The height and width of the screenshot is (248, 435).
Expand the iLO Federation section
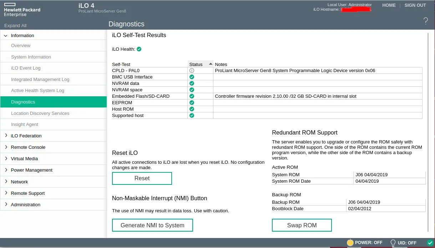pos(6,136)
